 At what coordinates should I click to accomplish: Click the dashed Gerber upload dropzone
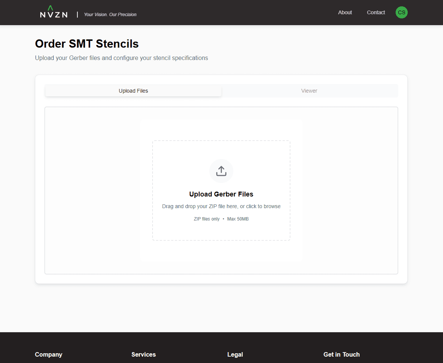[x=221, y=190]
